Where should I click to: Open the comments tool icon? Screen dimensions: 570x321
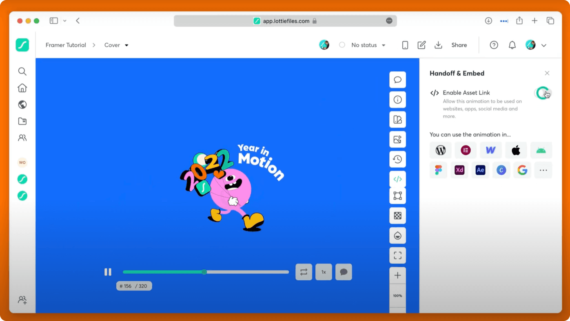tap(397, 80)
